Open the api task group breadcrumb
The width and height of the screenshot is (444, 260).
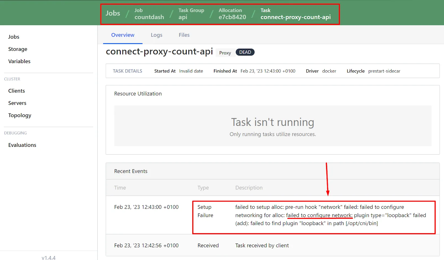point(191,14)
